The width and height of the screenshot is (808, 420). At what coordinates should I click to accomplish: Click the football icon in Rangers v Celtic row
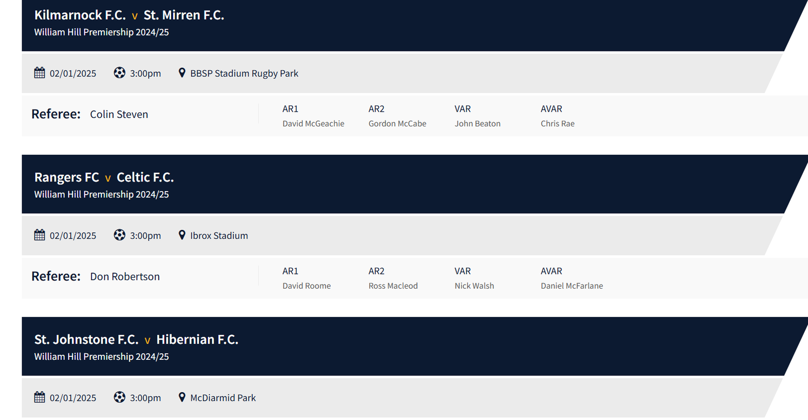pyautogui.click(x=119, y=235)
